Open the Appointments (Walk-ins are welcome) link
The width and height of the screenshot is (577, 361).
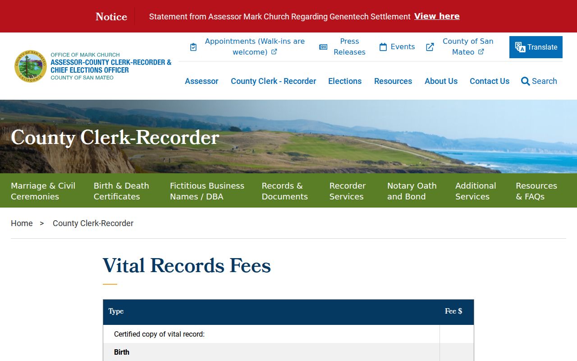255,46
